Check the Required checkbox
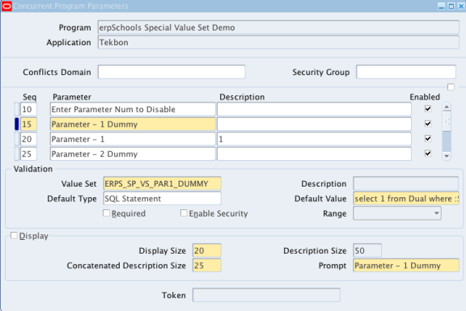This screenshot has height=311, width=466. (x=106, y=213)
